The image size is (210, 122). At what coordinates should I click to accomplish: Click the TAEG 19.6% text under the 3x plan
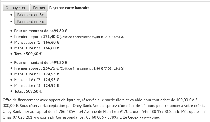coord(114,37)
